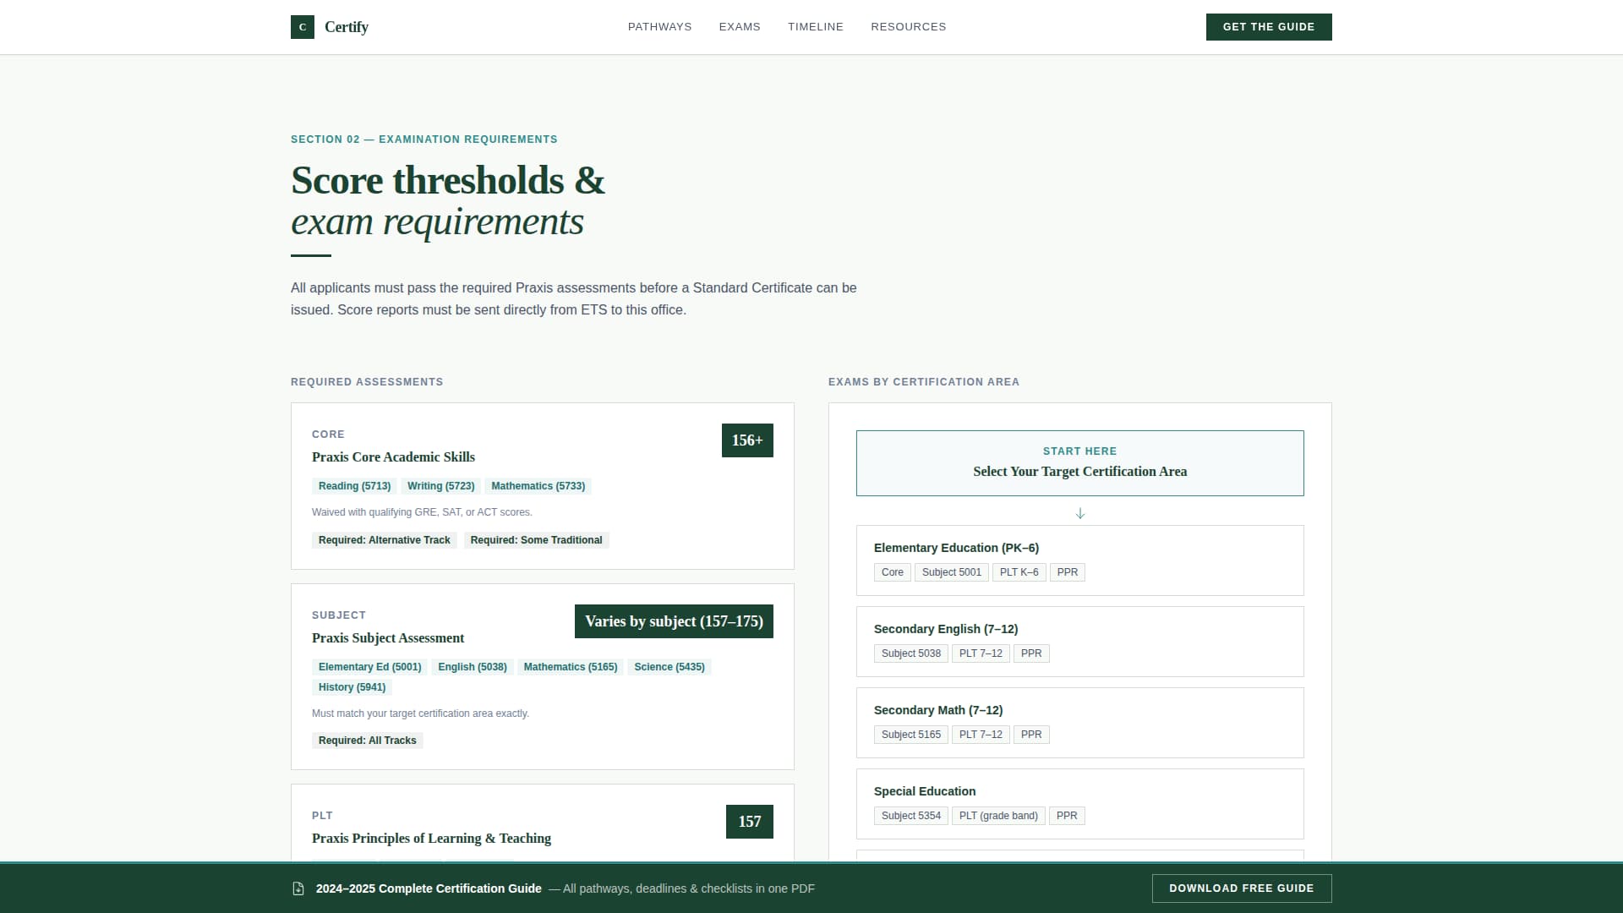Click the Subject 5038 tag
The height and width of the screenshot is (913, 1623).
pos(911,653)
